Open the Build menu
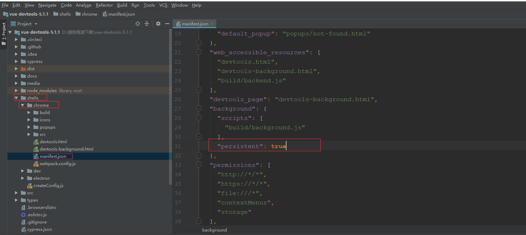The height and width of the screenshot is (235, 526). (122, 5)
